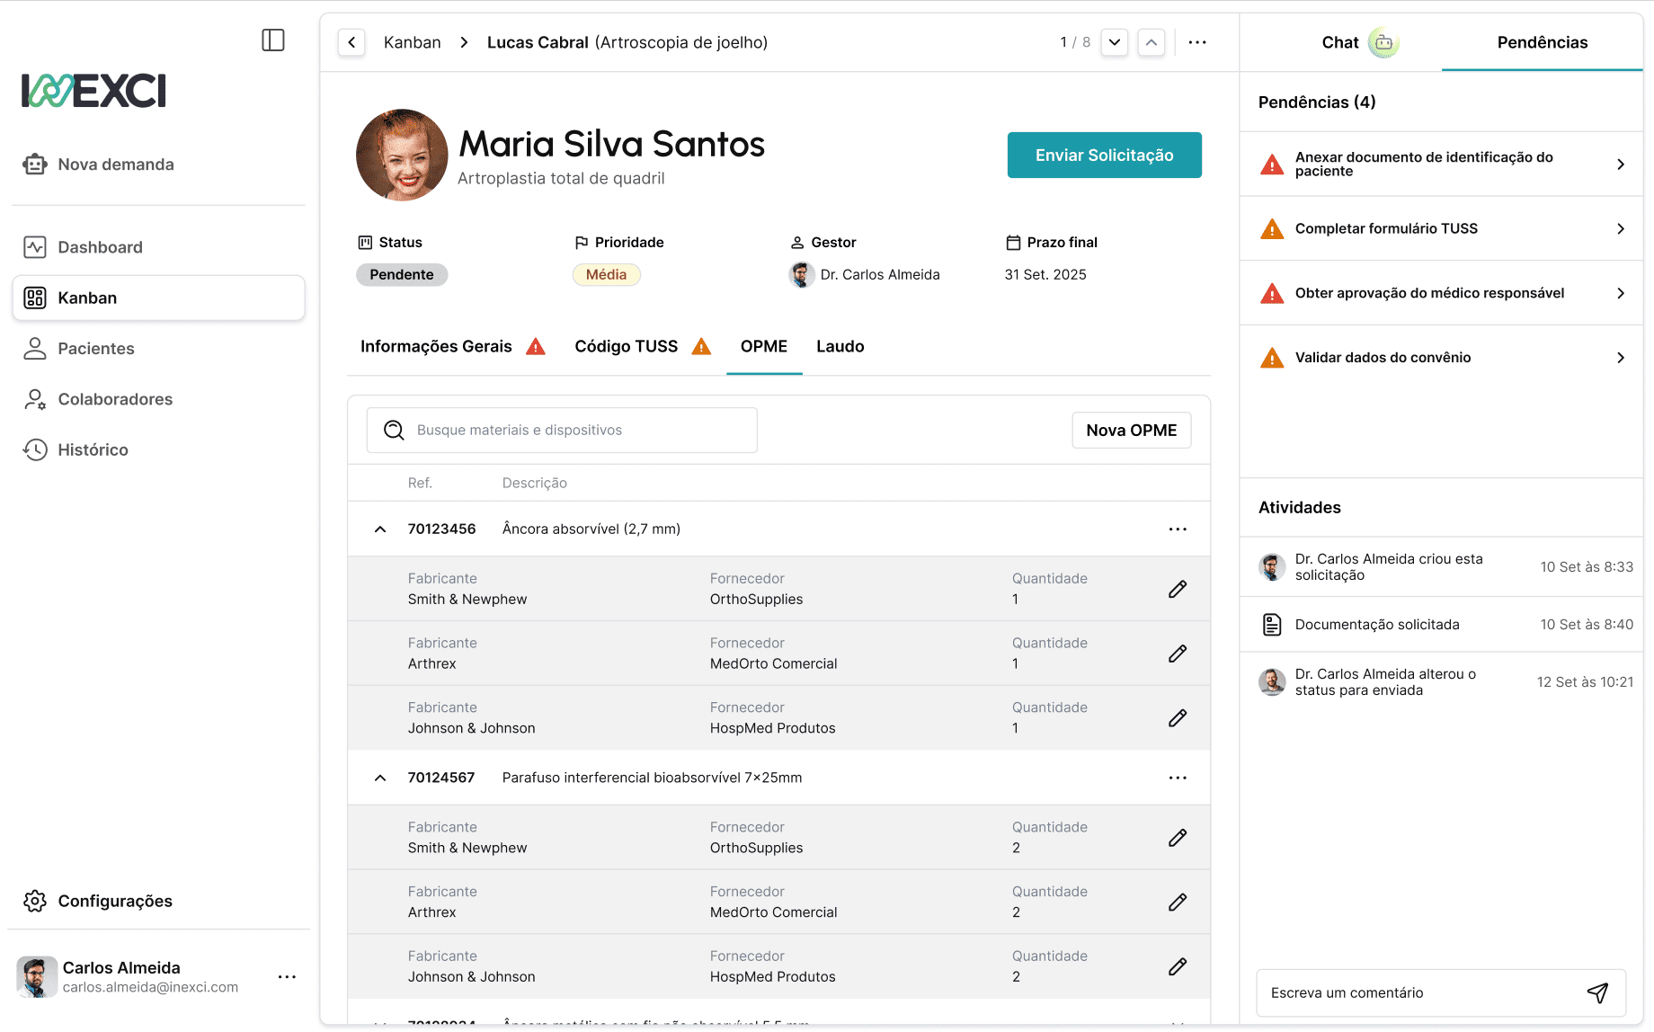This screenshot has height=1032, width=1654.
Task: Click the back arrow beside Kanban breadcrumb
Action: 351,42
